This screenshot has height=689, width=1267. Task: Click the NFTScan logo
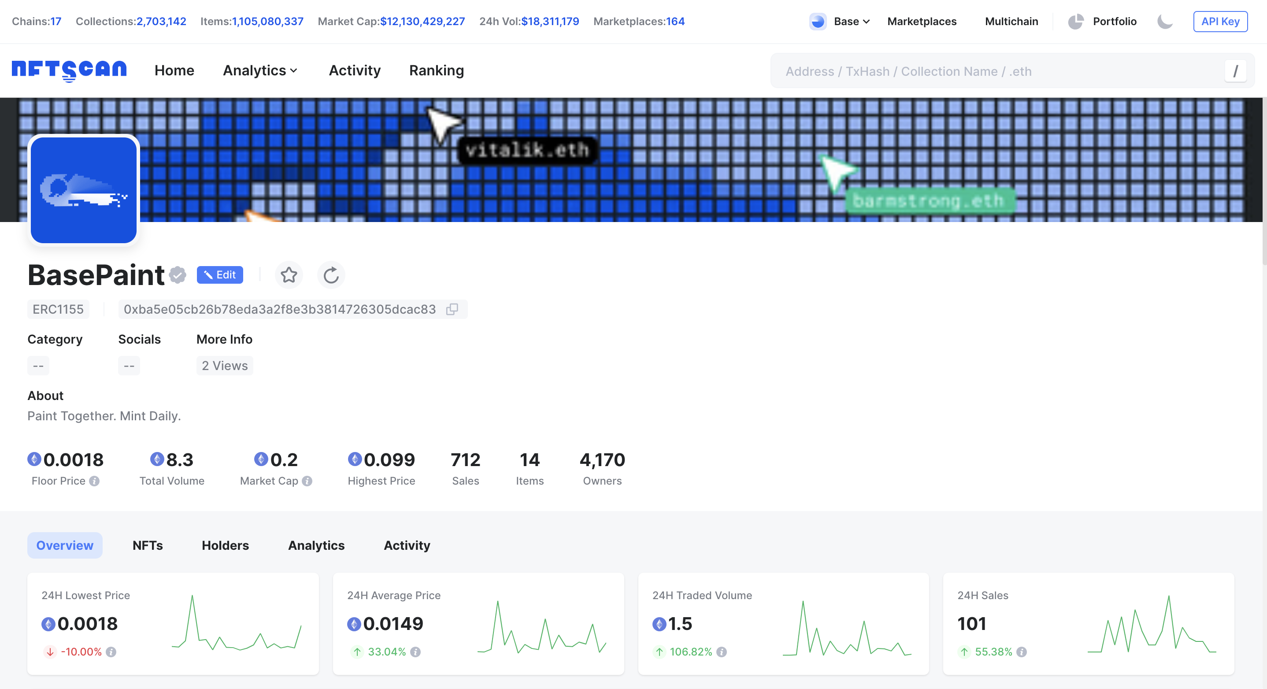tap(69, 70)
